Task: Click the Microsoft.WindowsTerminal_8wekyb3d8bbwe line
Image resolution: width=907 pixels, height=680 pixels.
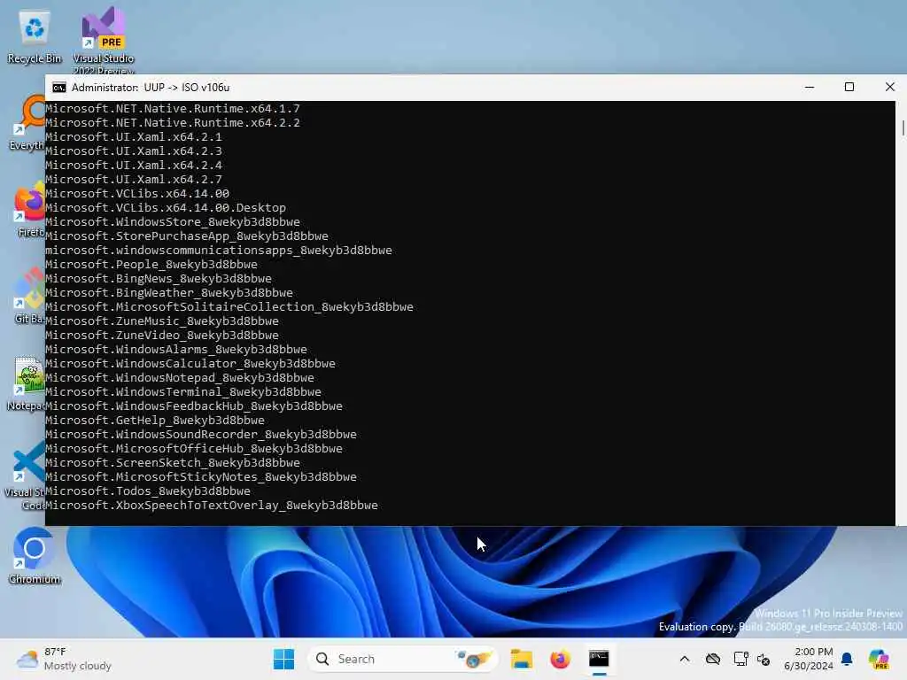Action: tap(183, 392)
